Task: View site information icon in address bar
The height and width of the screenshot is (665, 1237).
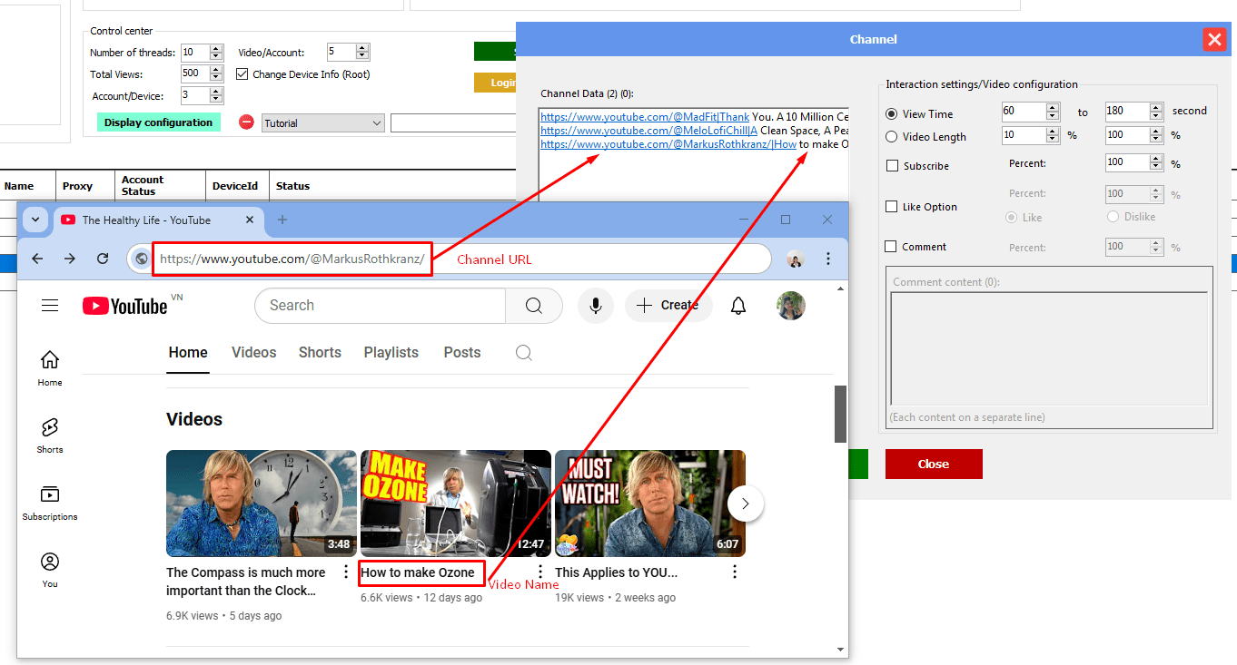Action: tap(142, 259)
